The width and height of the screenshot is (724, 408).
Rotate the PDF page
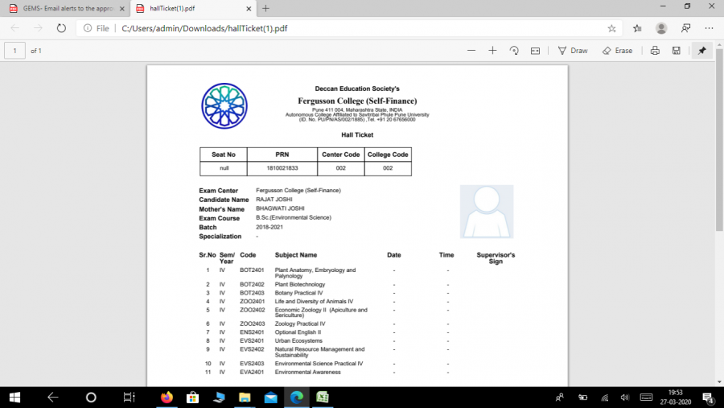point(514,51)
